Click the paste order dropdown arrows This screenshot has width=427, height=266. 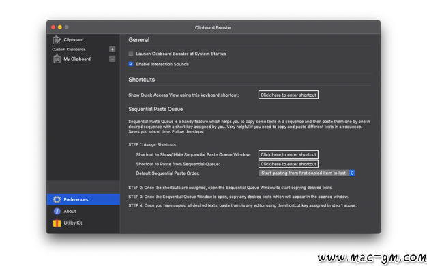tap(352, 173)
